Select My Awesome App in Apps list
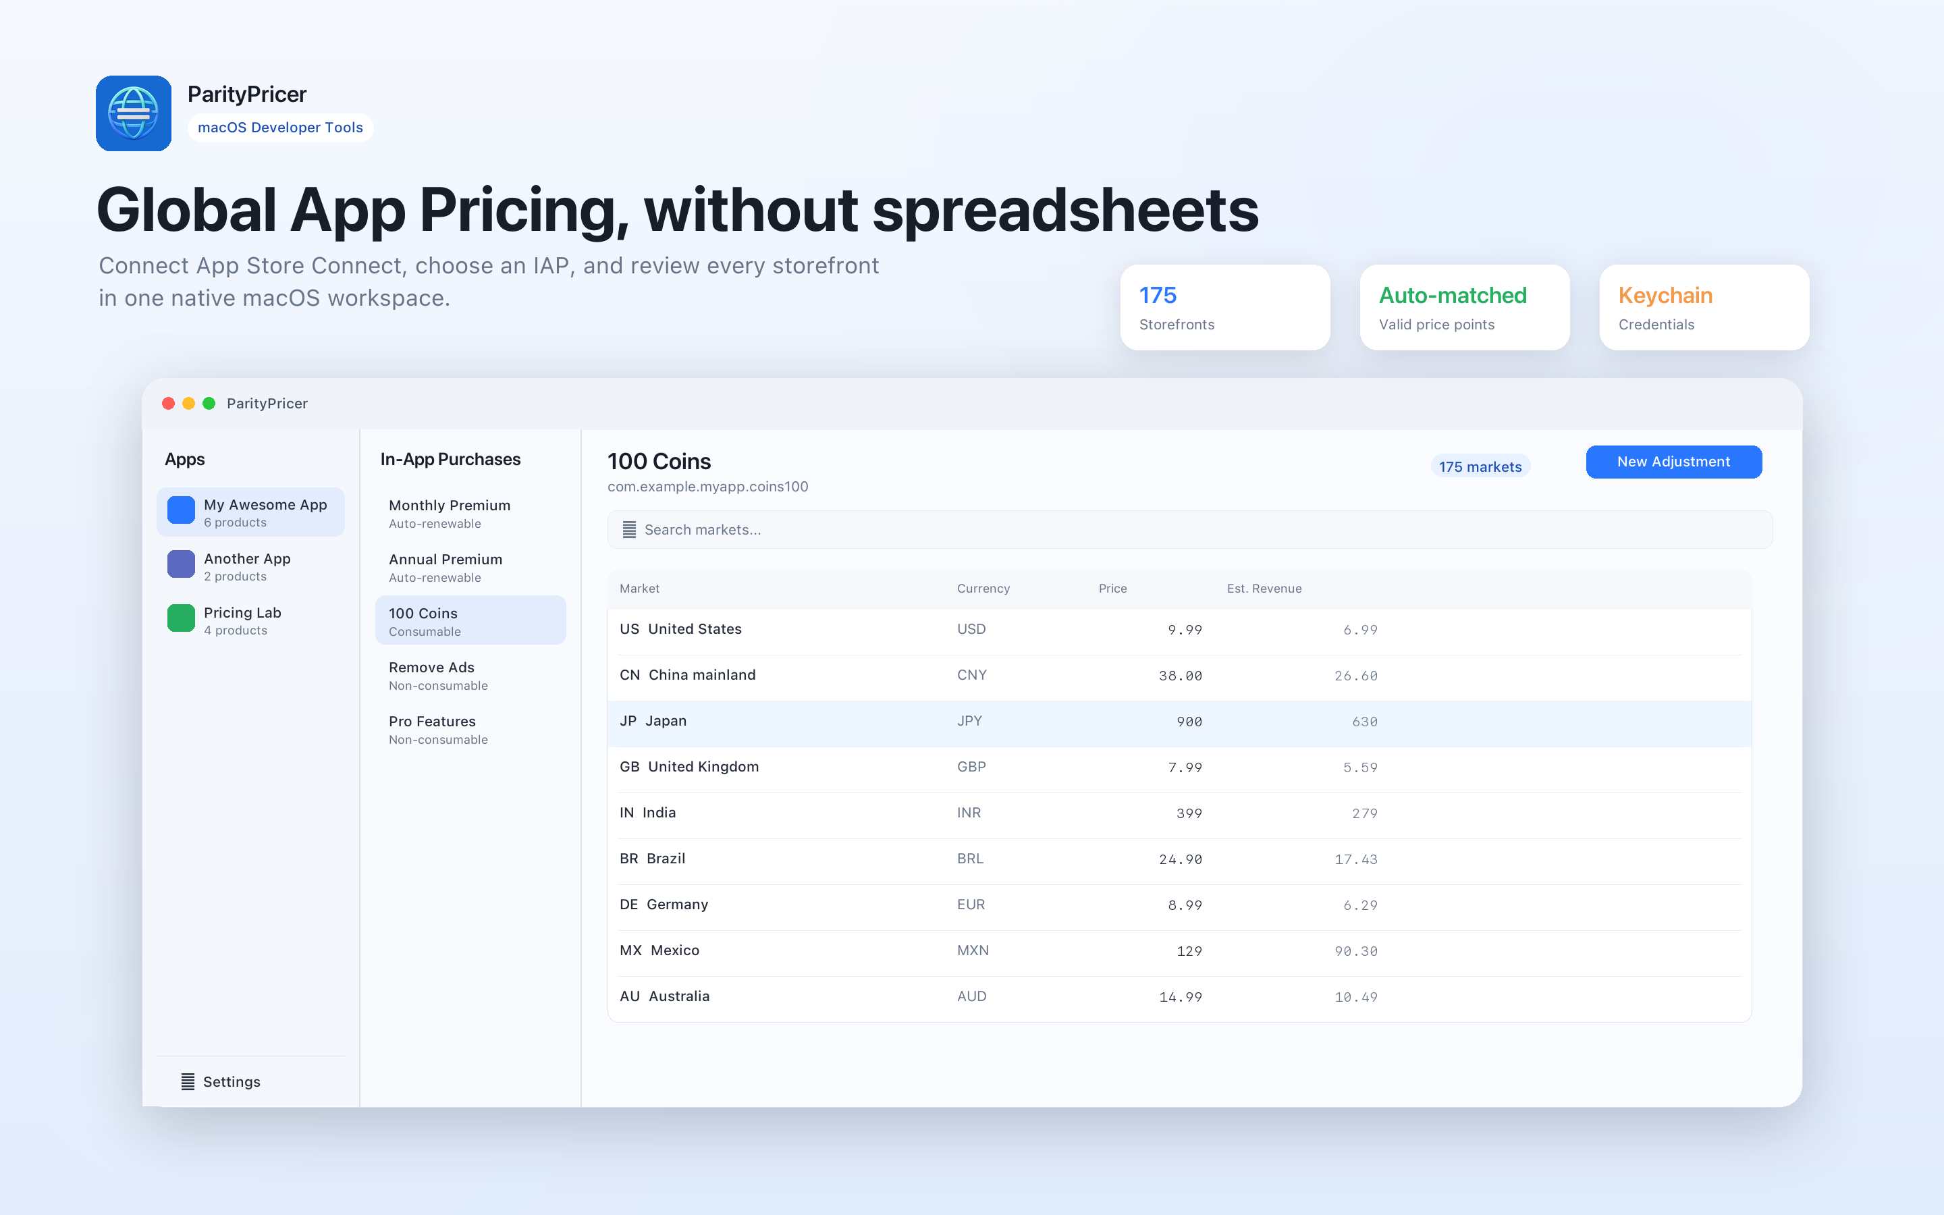 [250, 512]
